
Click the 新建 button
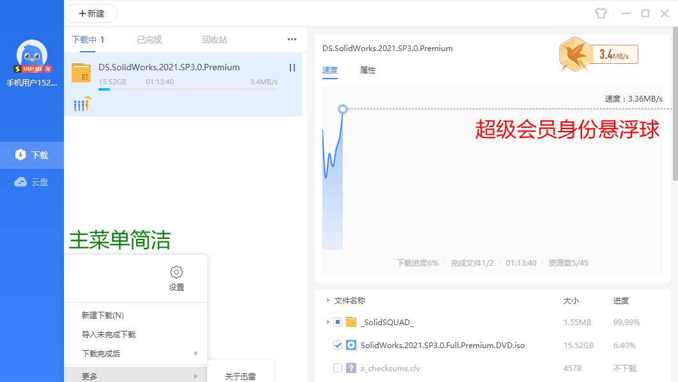[x=91, y=13]
